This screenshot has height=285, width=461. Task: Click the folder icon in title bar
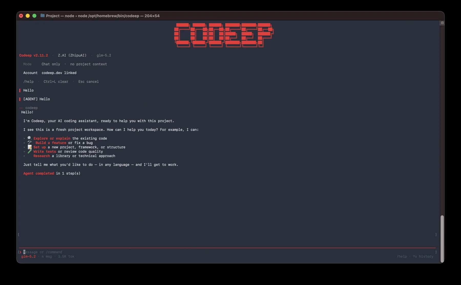pos(43,16)
